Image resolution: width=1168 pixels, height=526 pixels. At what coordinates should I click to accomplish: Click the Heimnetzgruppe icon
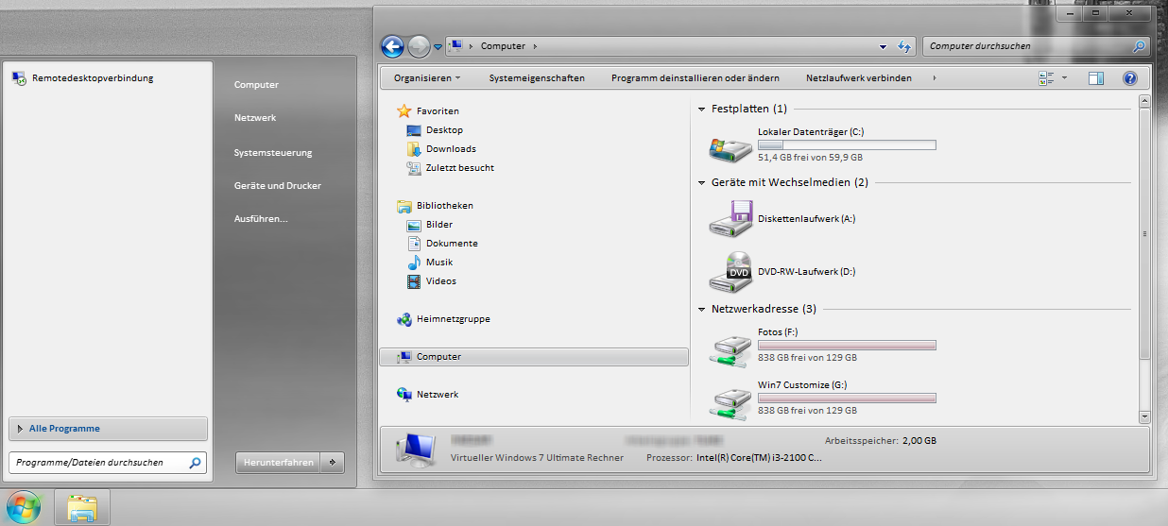coord(404,319)
